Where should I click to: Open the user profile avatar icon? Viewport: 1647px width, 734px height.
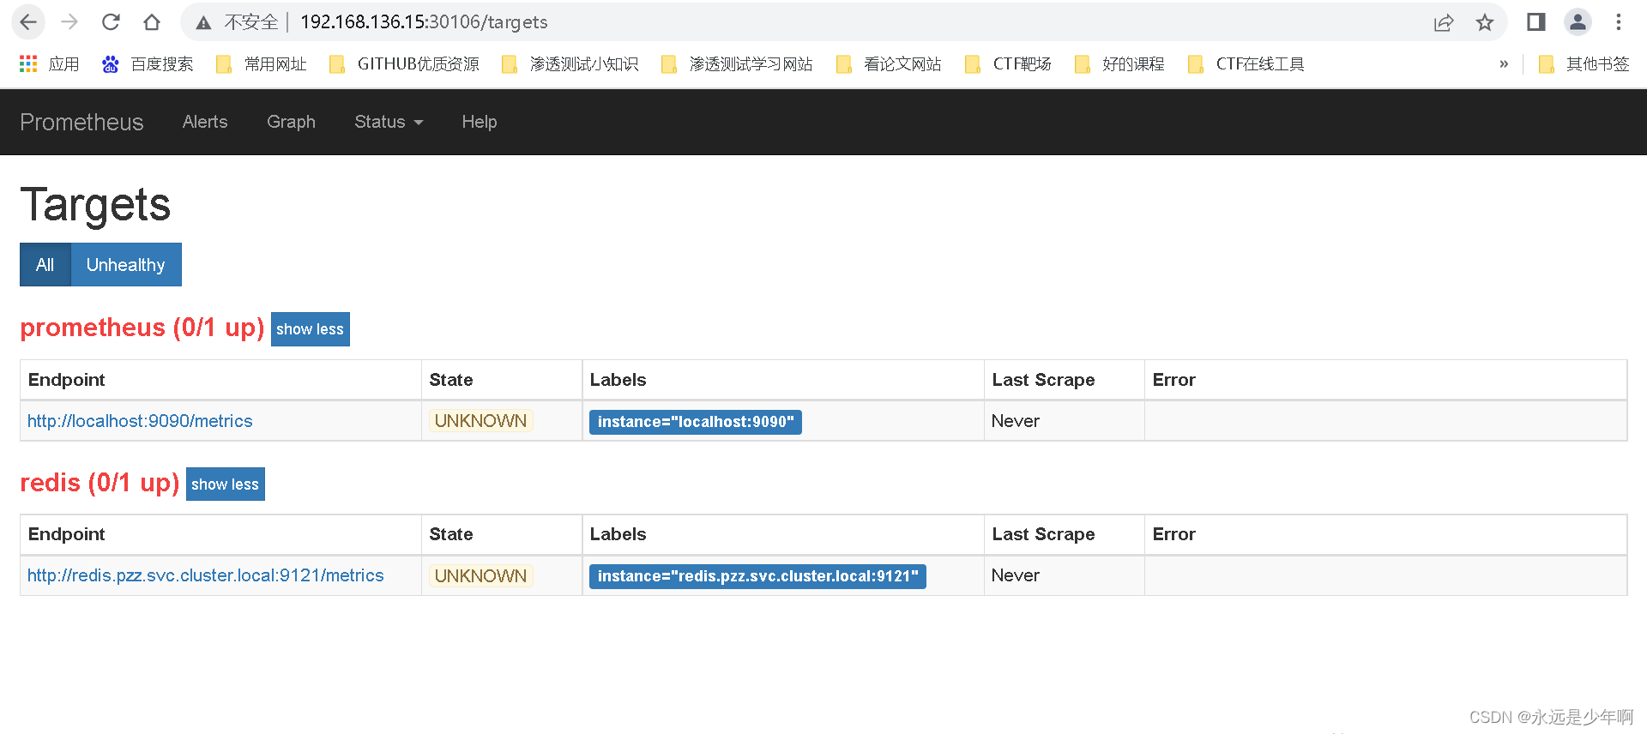pyautogui.click(x=1578, y=22)
